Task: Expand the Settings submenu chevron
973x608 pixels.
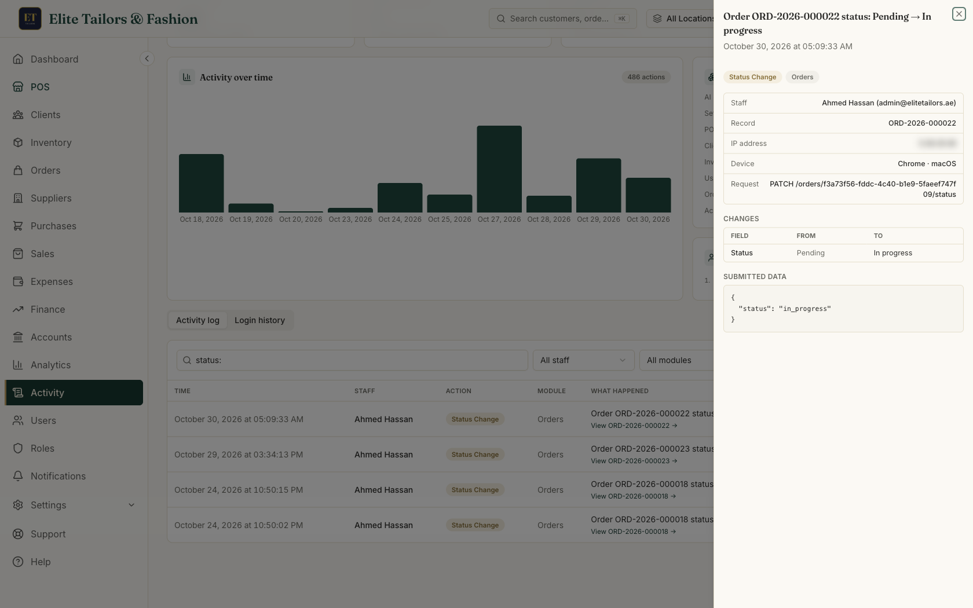Action: (x=131, y=505)
